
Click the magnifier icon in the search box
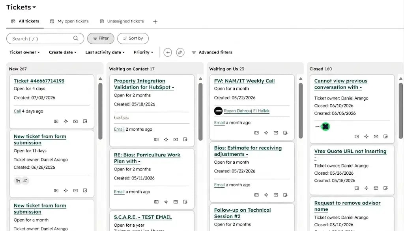[76, 38]
